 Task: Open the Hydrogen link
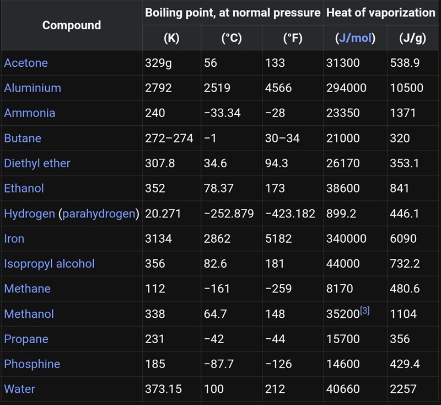(29, 214)
